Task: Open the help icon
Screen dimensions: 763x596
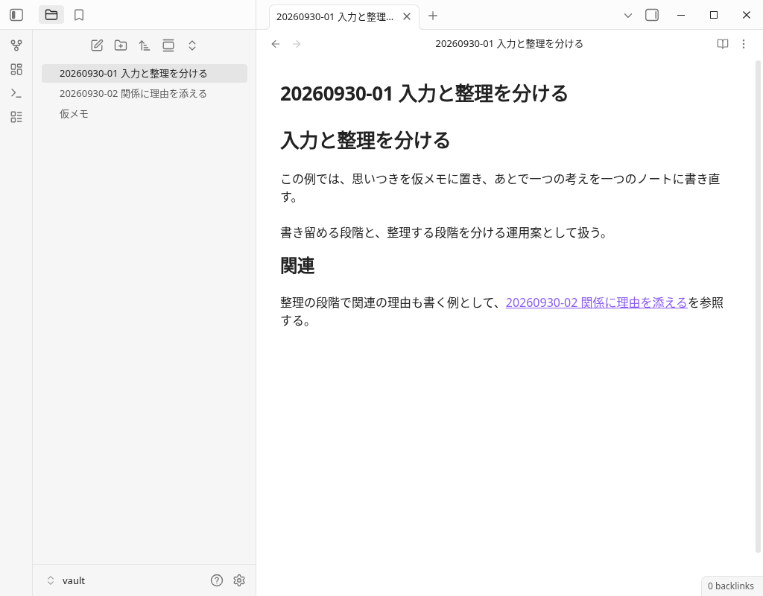Action: [x=217, y=580]
